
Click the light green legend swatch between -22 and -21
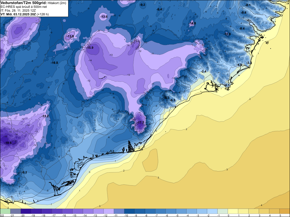[x=5, y=211]
